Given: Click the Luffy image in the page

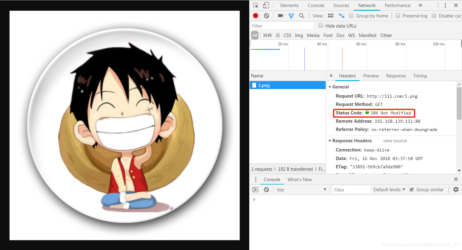Looking at the screenshot, I should 125,125.
